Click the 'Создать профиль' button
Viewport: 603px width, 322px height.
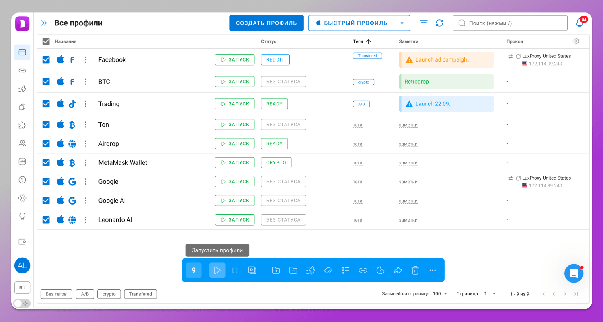[266, 23]
